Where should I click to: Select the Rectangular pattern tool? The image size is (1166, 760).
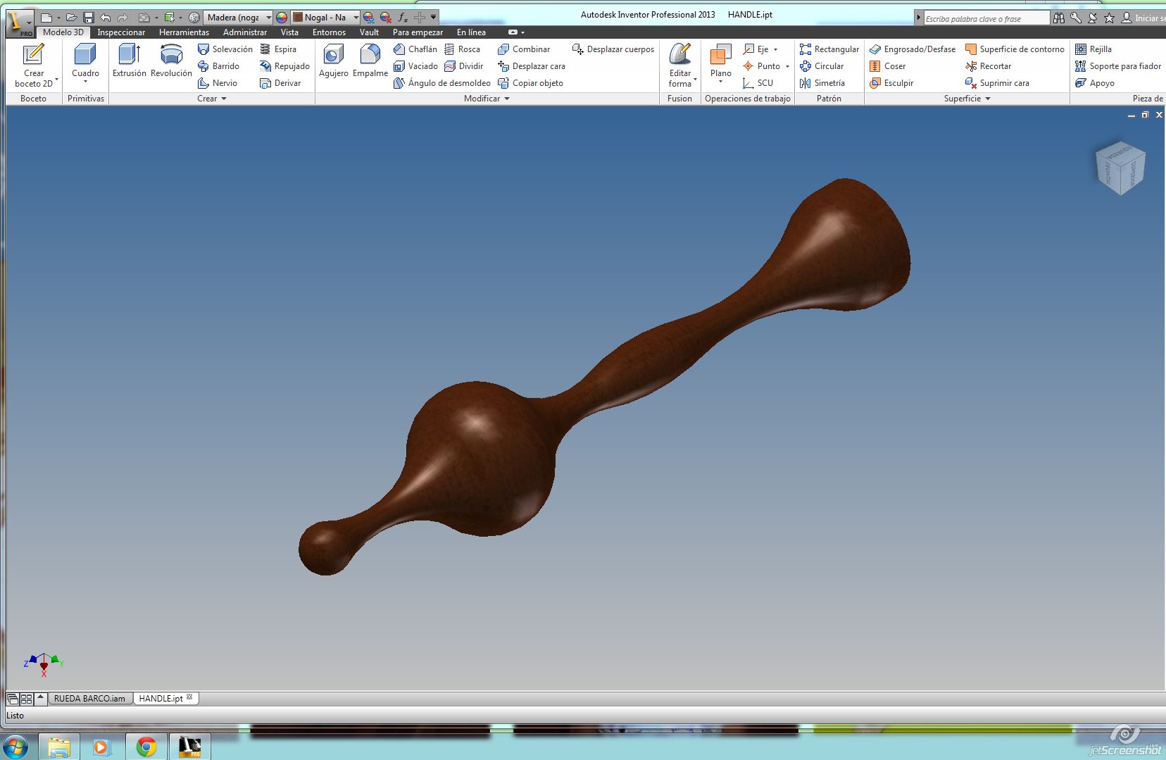(x=829, y=49)
